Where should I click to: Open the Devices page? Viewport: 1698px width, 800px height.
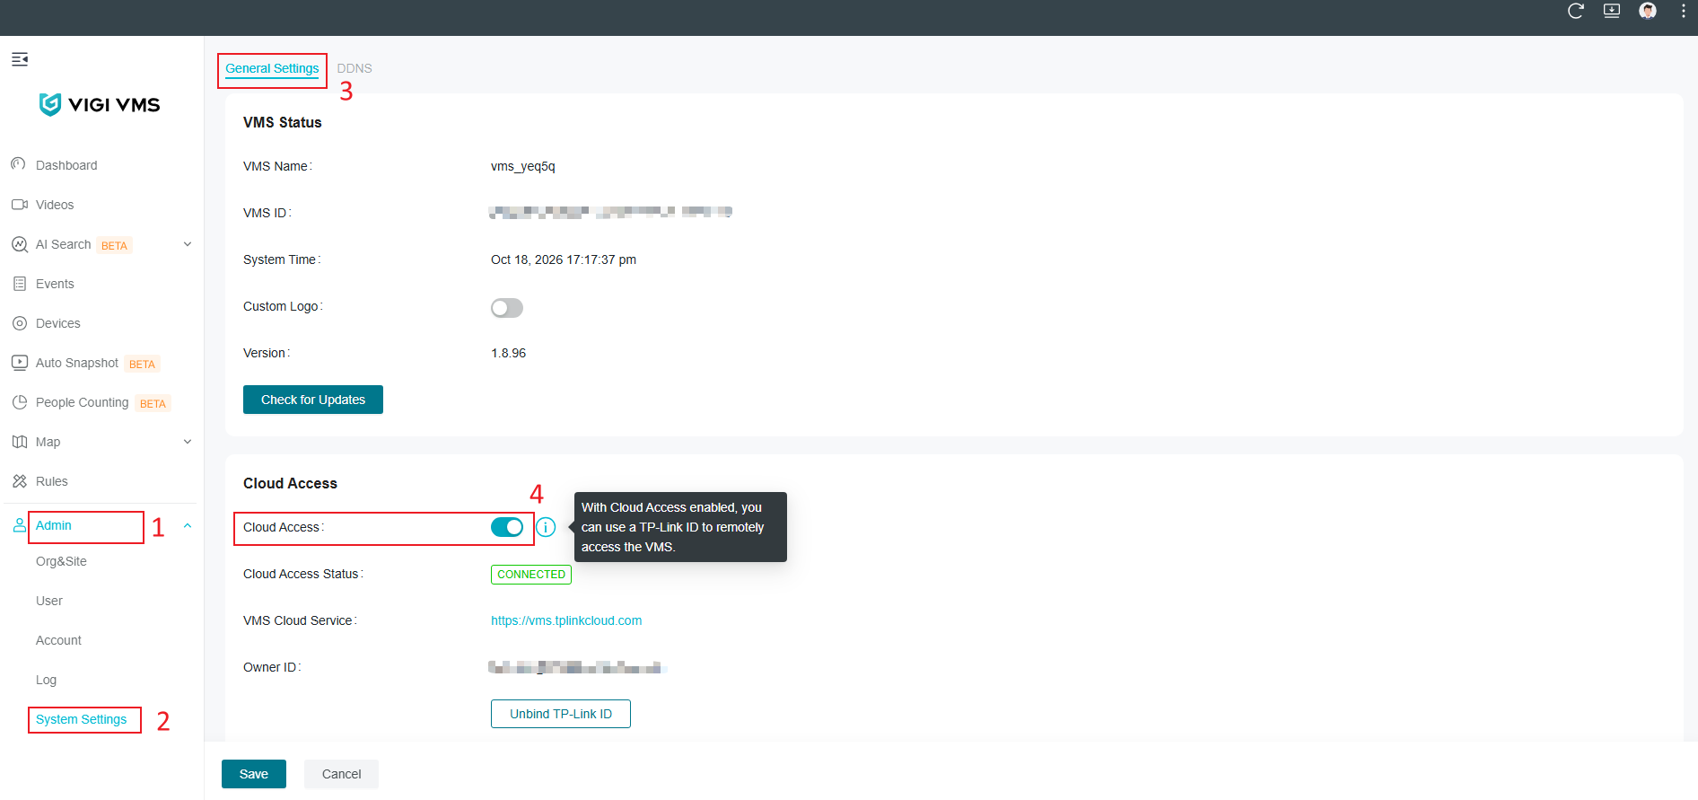58,323
